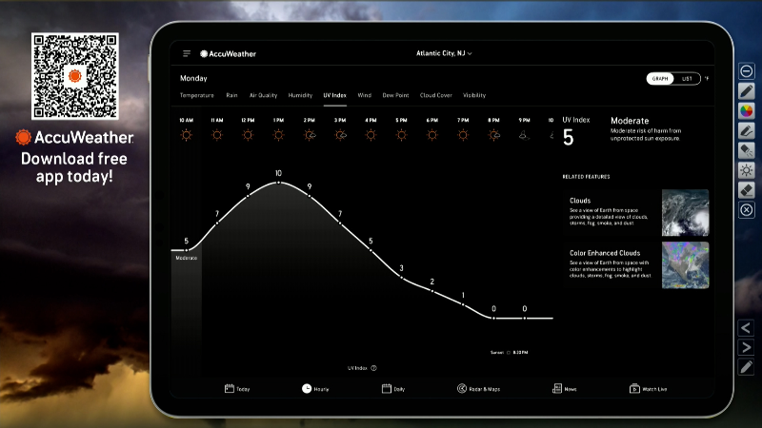Screen dimensions: 762x428
Task: Select the 8 PM partly cloudy icon
Action: (493, 135)
